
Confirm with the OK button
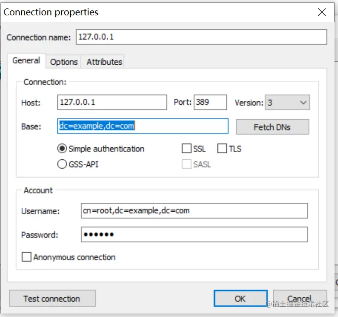pos(240,298)
